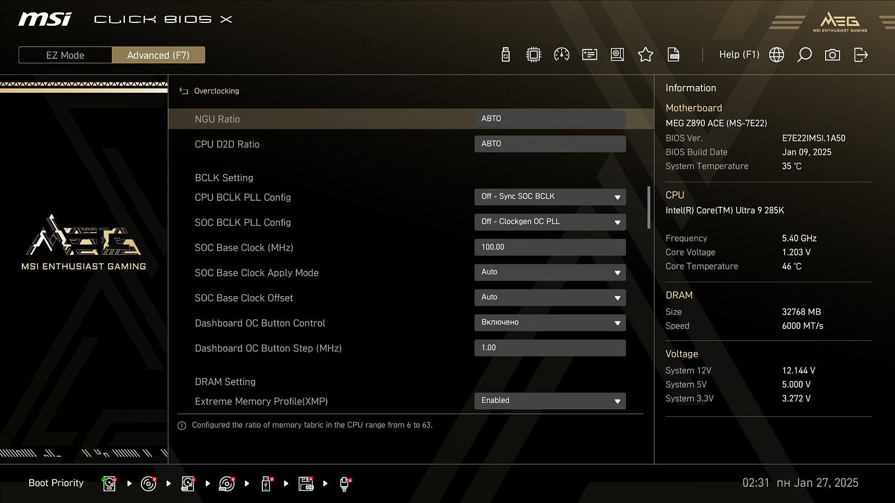Image resolution: width=895 pixels, height=503 pixels.
Task: Click the BIOS Build Date Jan 09, 2025
Action: click(807, 152)
